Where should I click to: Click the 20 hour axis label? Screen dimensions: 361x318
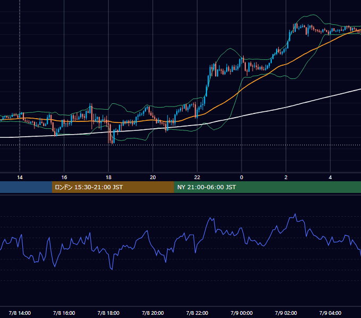coord(153,178)
